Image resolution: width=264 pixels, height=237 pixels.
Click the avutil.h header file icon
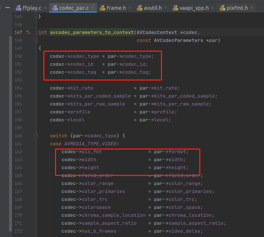coord(140,8)
